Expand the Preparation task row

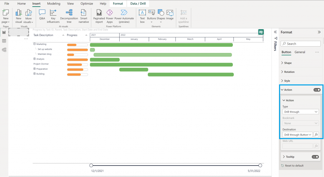point(34,69)
